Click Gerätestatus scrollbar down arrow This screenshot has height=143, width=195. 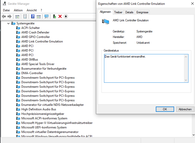pos(186,80)
